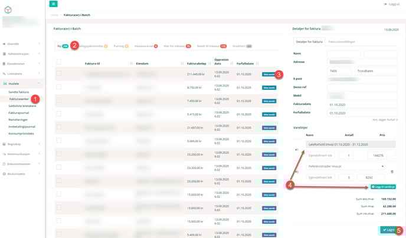This screenshot has width=406, height=238.
Task: Click the Regnskap calculator icon
Action: 4,144
